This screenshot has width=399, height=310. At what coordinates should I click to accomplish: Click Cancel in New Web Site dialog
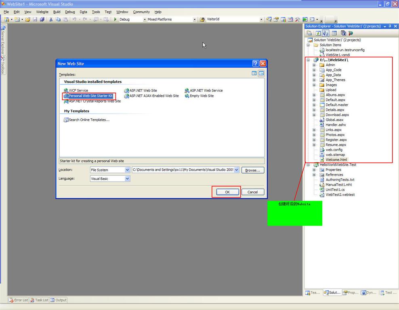pyautogui.click(x=253, y=192)
